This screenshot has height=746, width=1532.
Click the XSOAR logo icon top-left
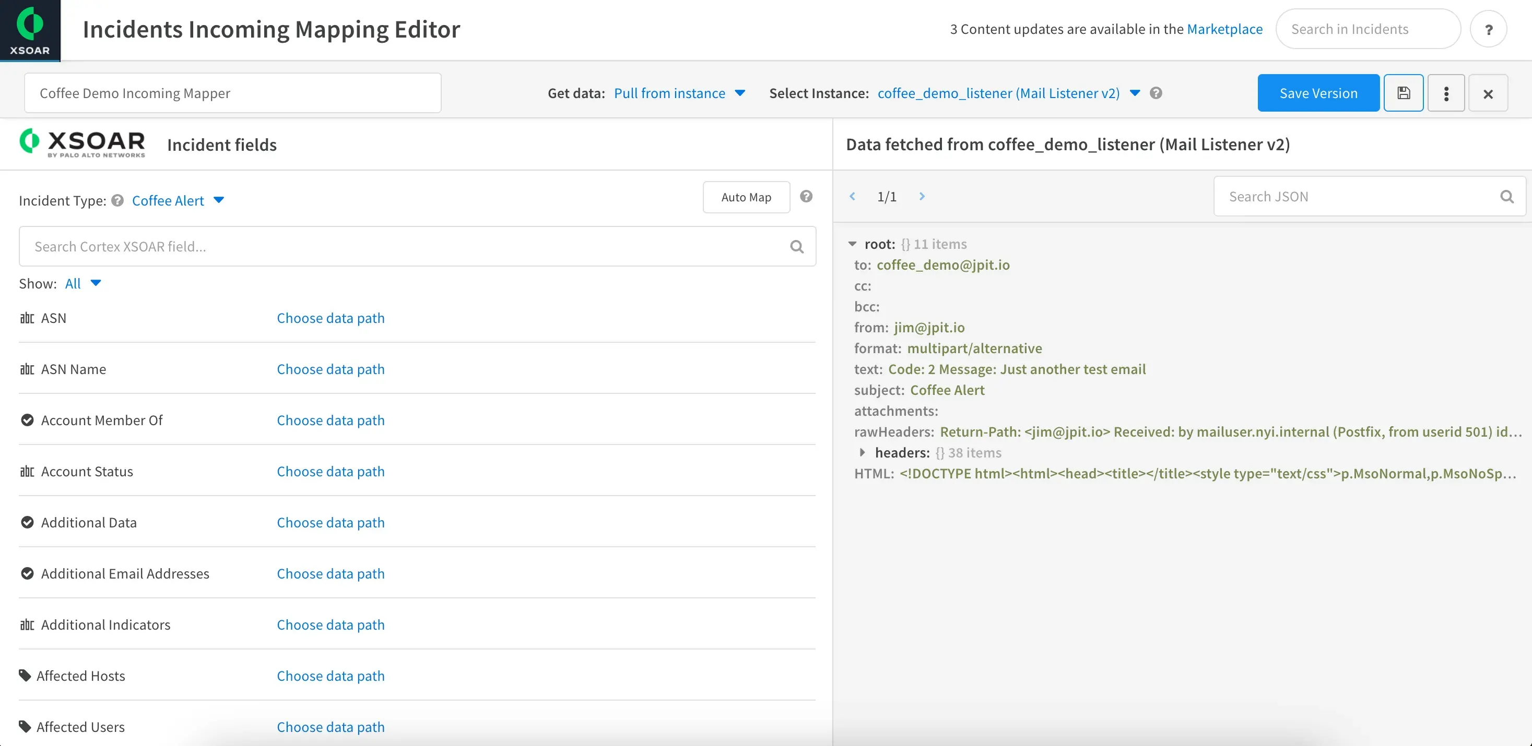pyautogui.click(x=30, y=29)
